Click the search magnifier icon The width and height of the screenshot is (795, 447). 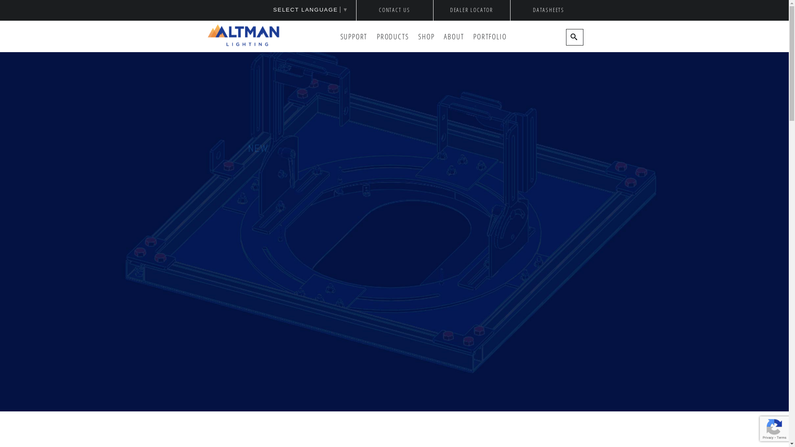[574, 37]
